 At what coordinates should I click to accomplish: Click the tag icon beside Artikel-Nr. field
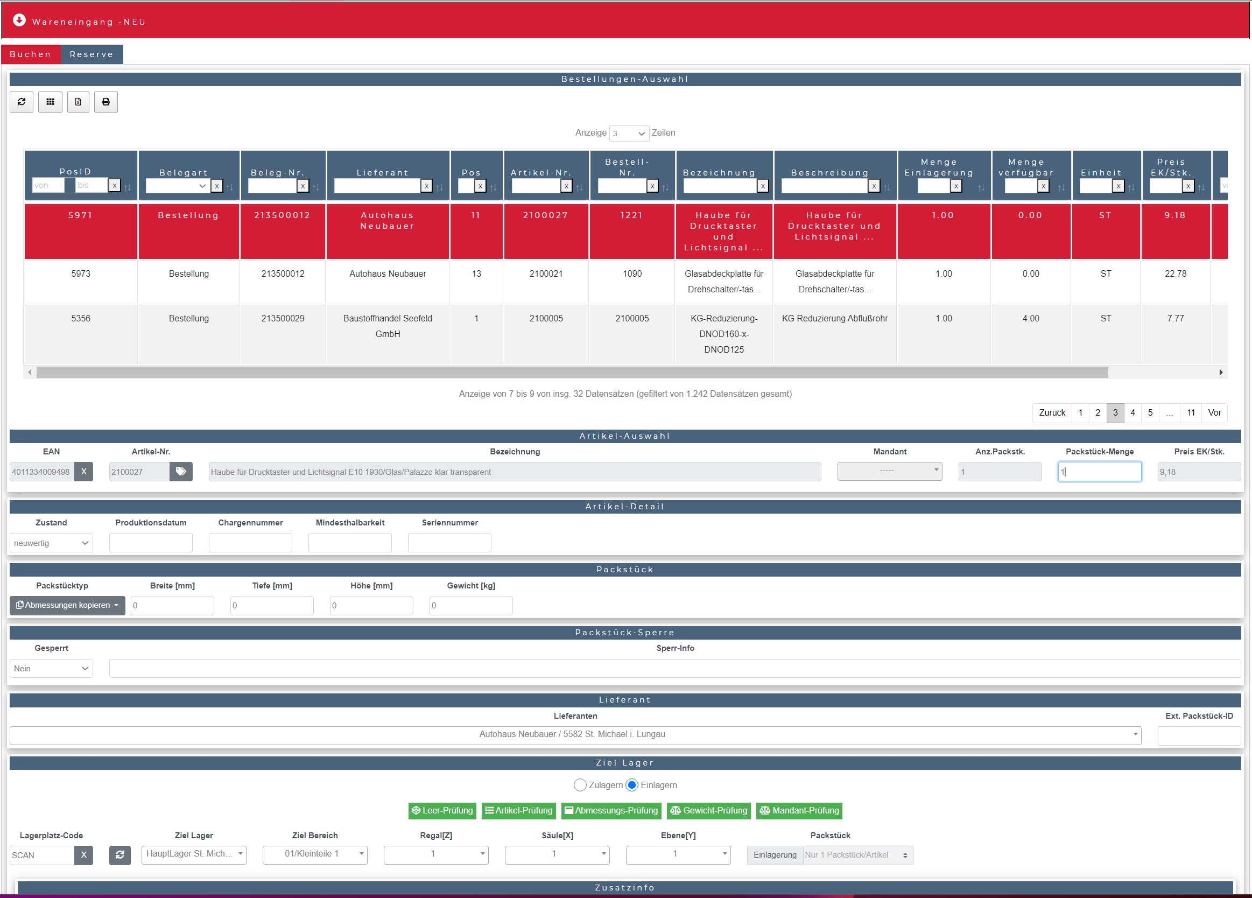[x=181, y=472]
